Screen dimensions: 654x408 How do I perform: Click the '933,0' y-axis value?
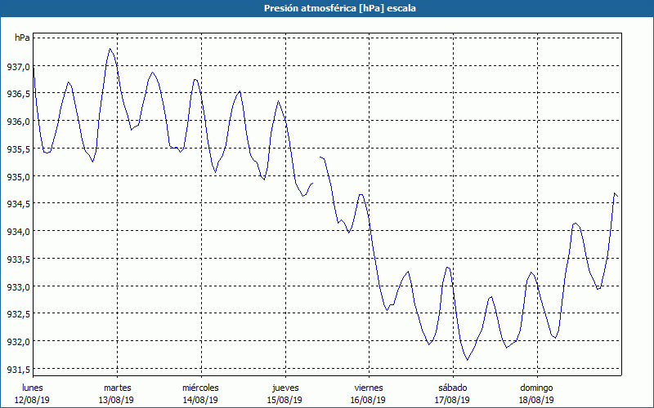point(18,286)
